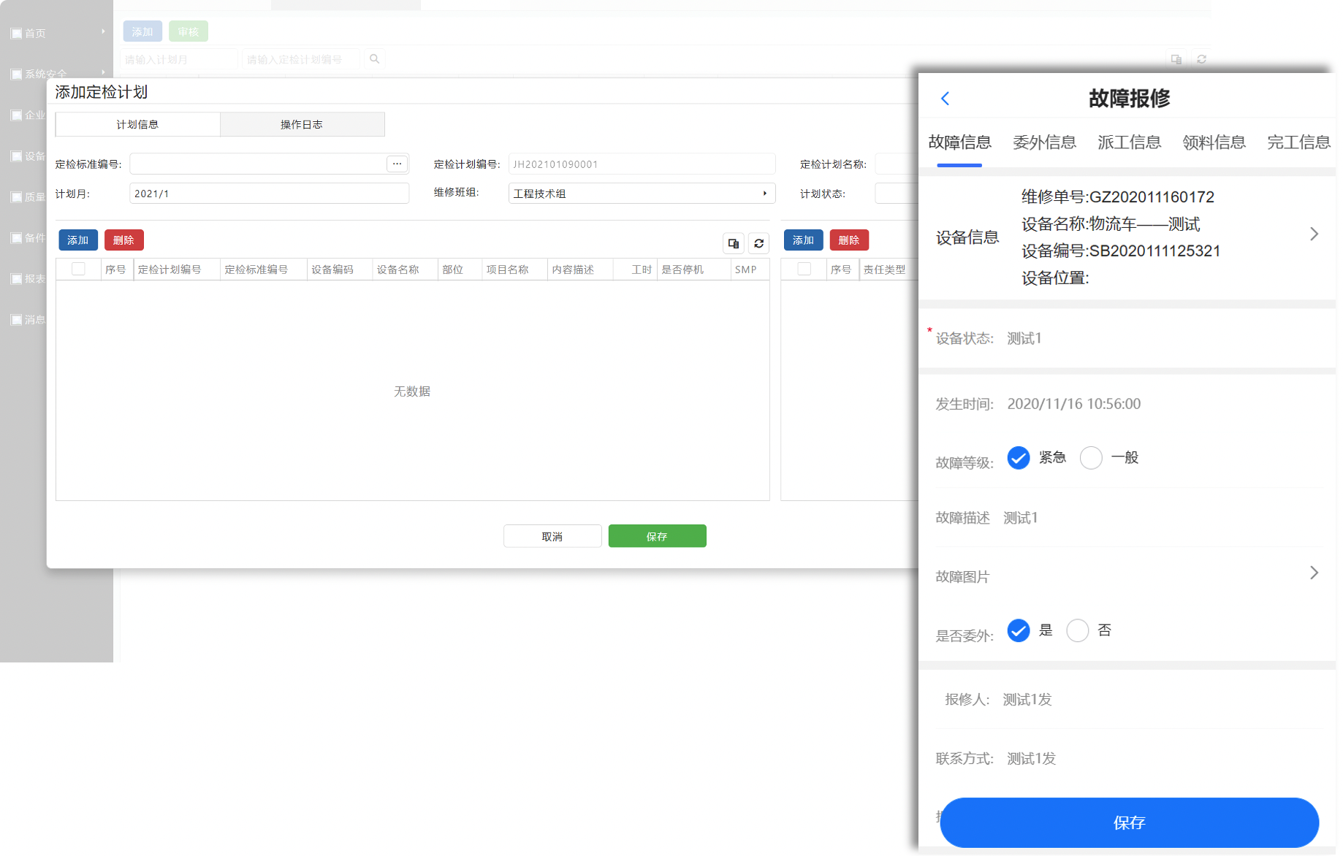Viewport: 1343px width, 856px height.
Task: Click the back arrow in 故障报修 panel
Action: tap(945, 99)
